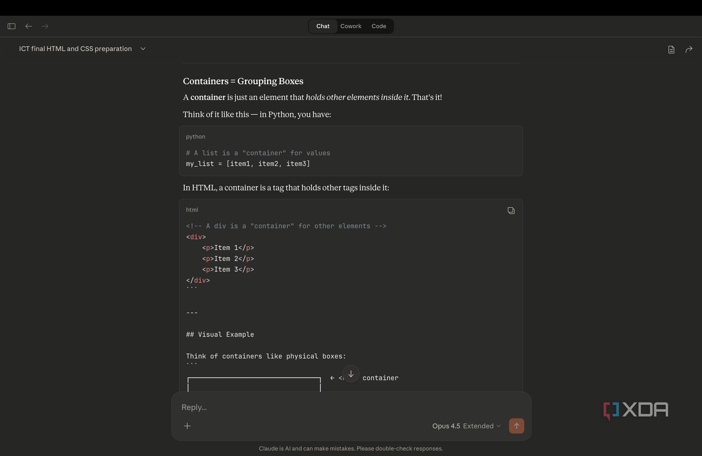
Task: Click the 'In HTML, a container is a tag' sentence
Action: (286, 187)
